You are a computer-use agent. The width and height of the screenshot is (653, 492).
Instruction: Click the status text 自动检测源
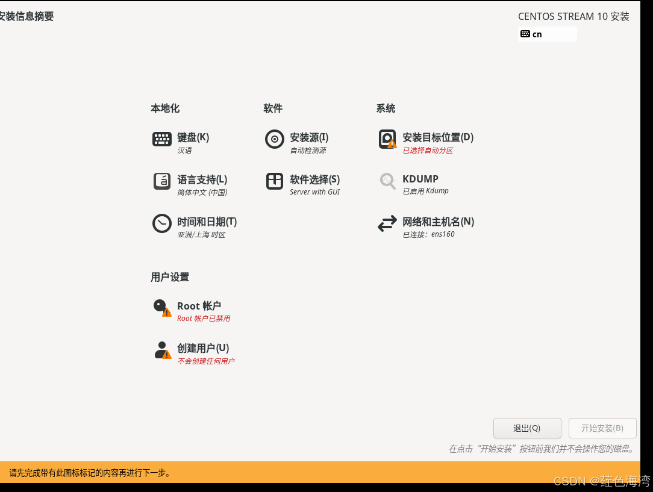tap(308, 151)
